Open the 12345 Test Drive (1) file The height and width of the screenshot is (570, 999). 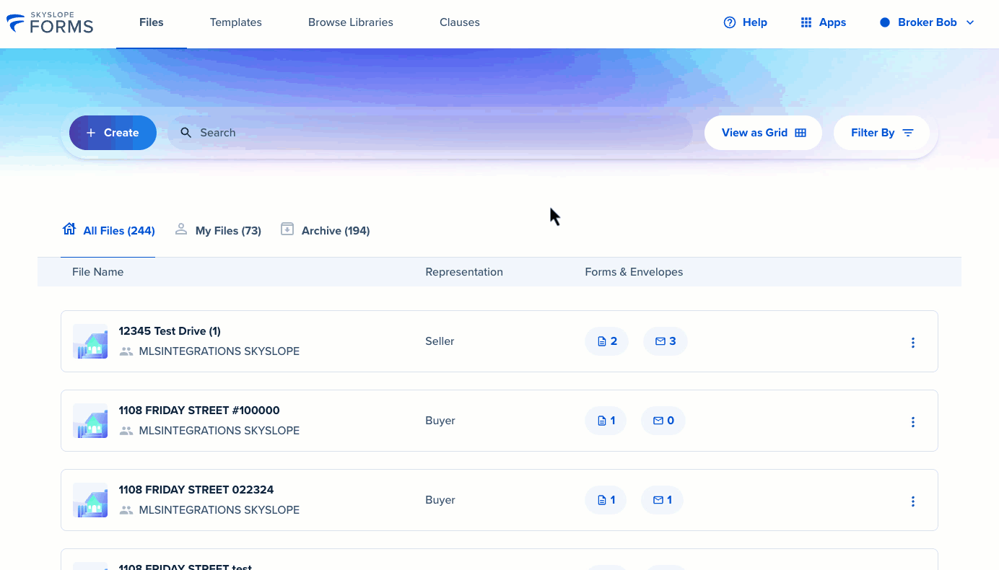(170, 331)
